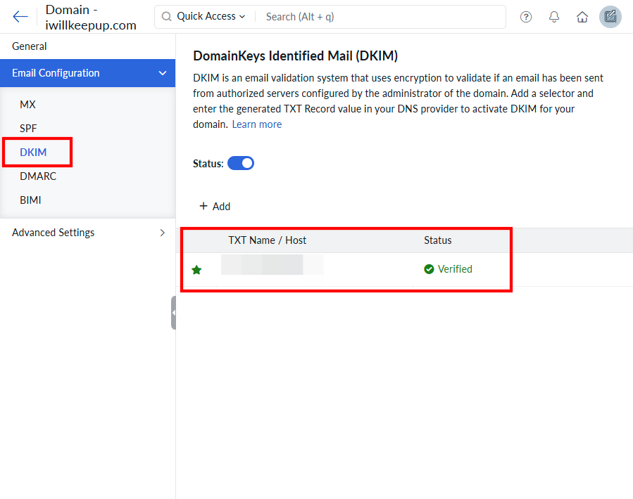
Task: Toggle the DKIM Status switch off
Action: click(241, 164)
